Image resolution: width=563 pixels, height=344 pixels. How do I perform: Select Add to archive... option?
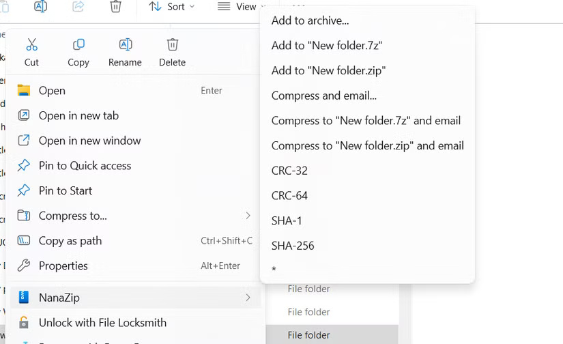pyautogui.click(x=310, y=20)
